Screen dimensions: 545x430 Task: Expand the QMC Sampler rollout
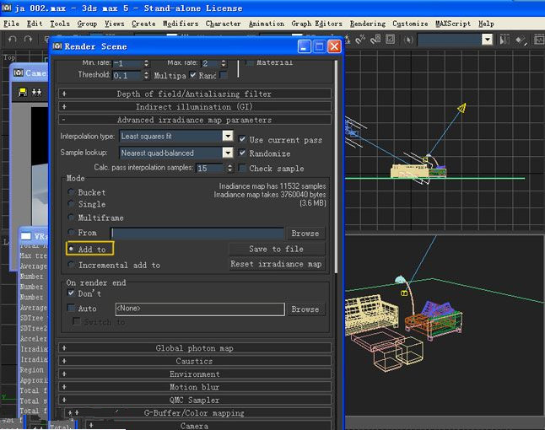(195, 400)
